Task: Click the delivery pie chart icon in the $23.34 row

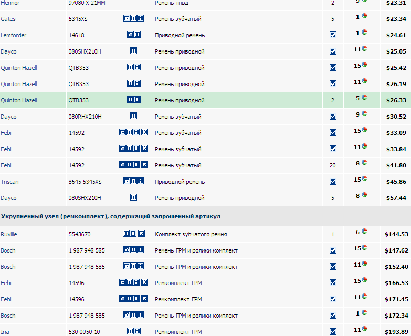Action: pos(364,16)
